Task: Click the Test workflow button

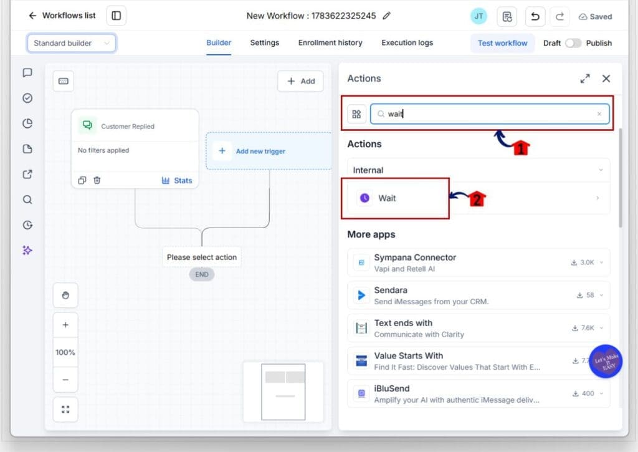Action: click(x=503, y=43)
